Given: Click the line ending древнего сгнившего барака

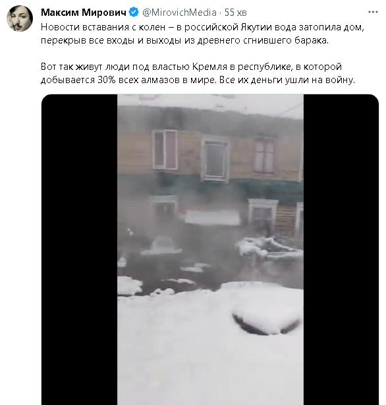Looking at the screenshot, I should click(184, 40).
